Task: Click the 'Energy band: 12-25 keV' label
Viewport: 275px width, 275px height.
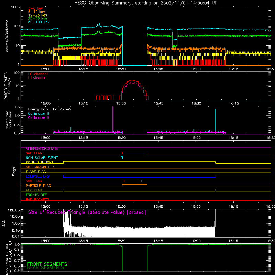Action: point(50,109)
